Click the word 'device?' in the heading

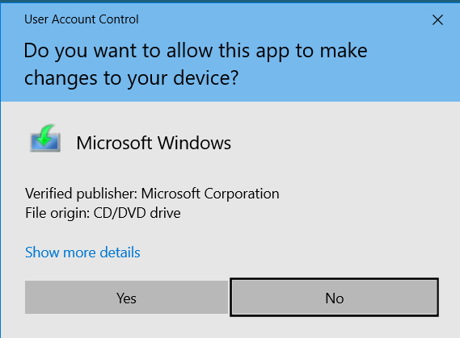coord(206,77)
